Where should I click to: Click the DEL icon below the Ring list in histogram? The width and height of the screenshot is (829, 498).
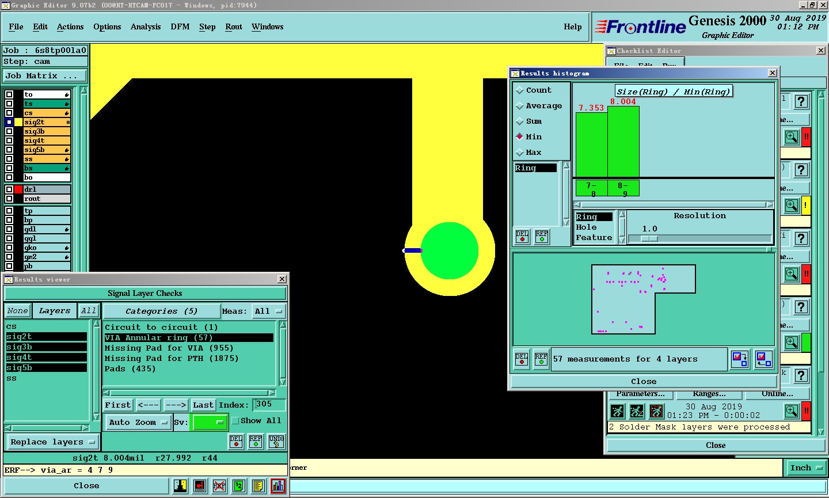522,236
